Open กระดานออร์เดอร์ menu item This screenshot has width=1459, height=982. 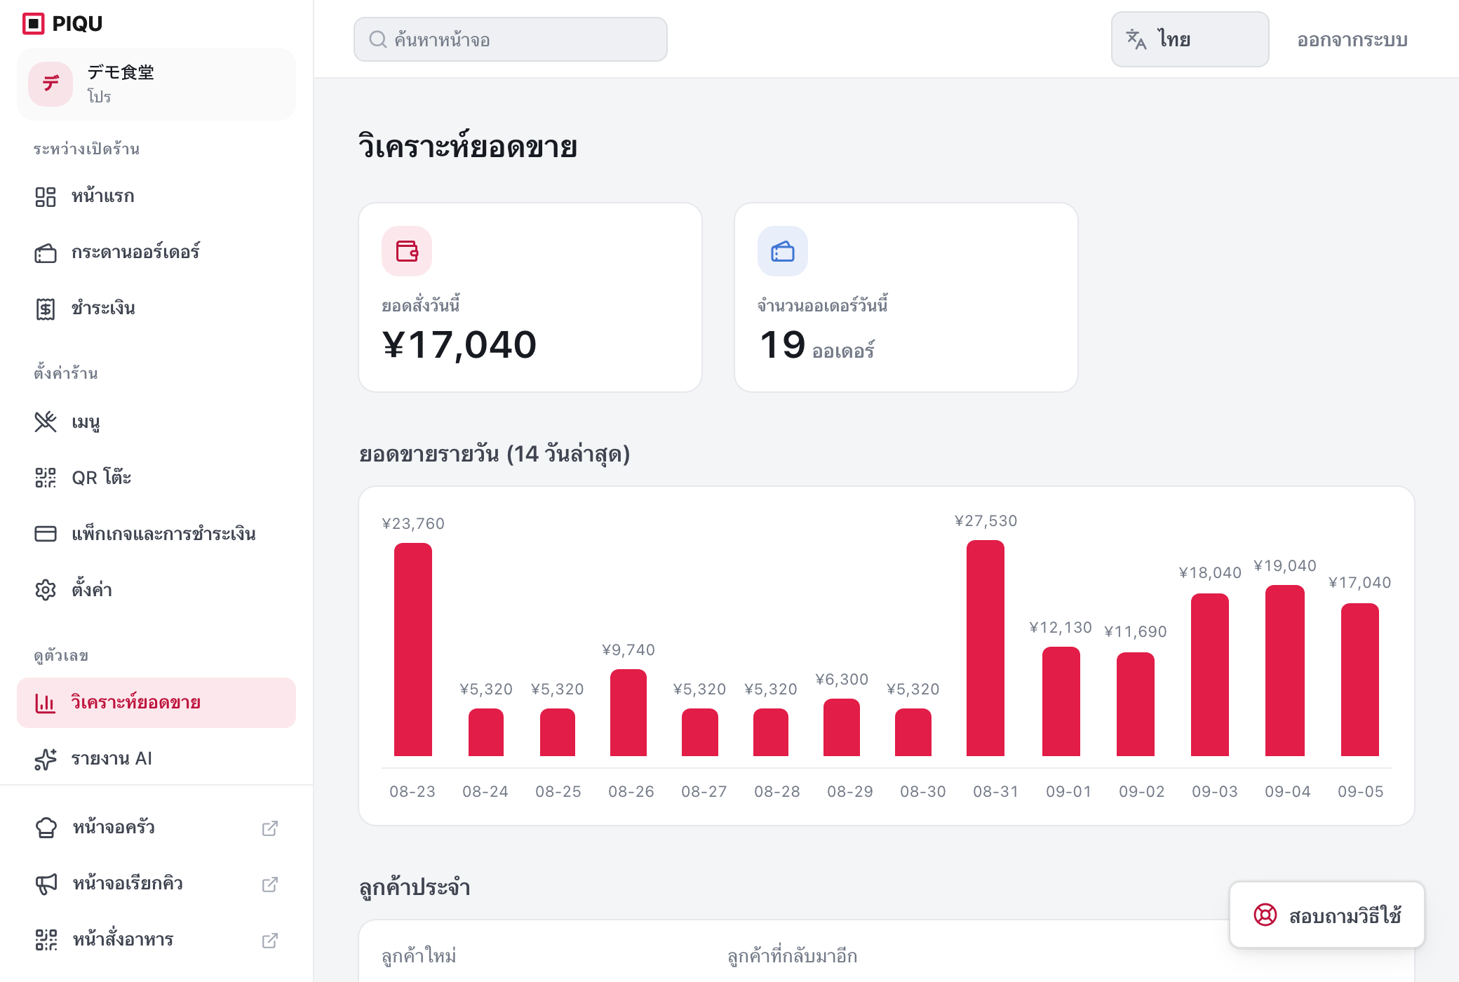156,253
